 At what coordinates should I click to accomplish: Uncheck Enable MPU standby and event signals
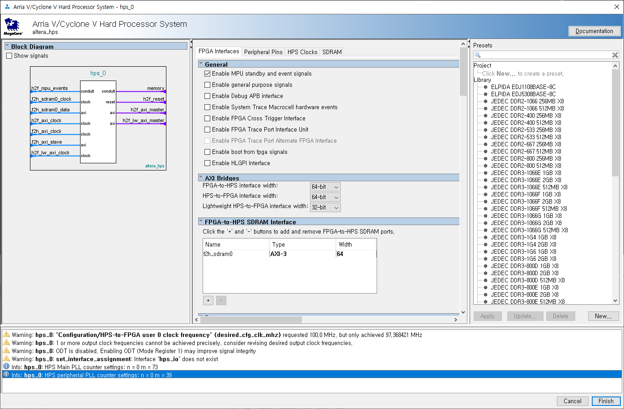(x=207, y=73)
